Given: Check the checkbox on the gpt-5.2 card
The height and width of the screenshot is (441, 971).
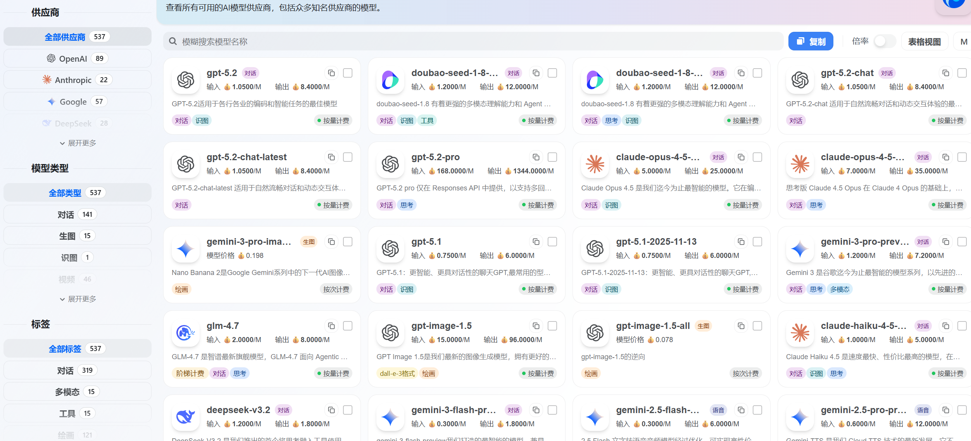Looking at the screenshot, I should coord(348,73).
